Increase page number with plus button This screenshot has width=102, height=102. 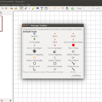coord(93,8)
